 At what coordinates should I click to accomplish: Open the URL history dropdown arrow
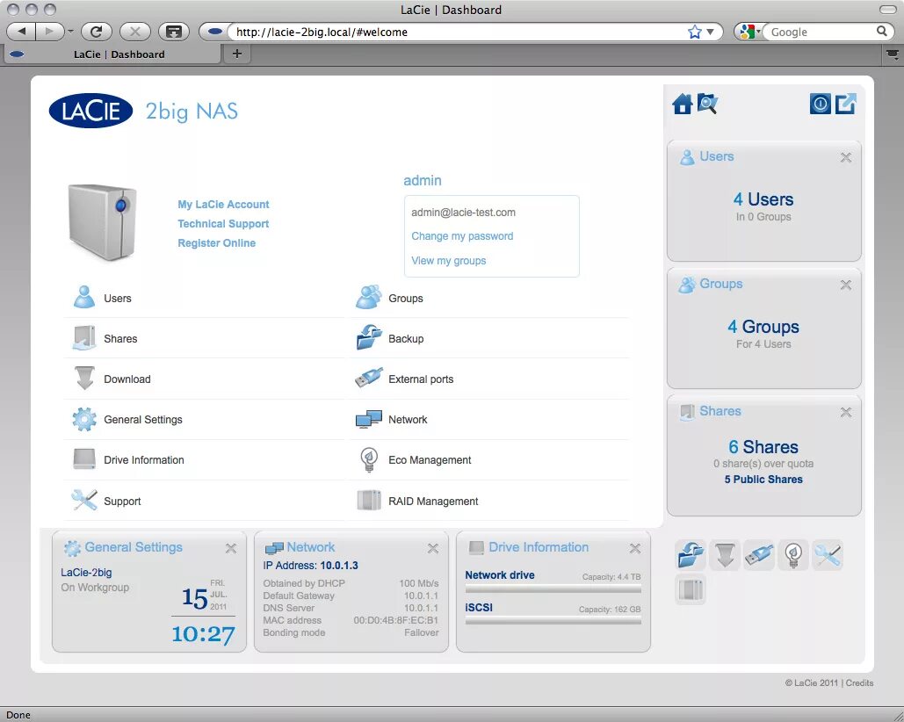(710, 32)
